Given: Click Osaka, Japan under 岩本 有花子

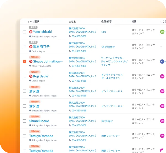Looking at the screenshot, I should (x=38, y=51).
